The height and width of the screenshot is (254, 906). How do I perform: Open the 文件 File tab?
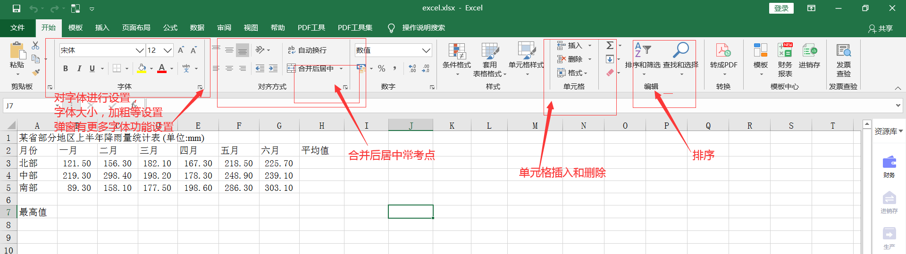point(17,28)
